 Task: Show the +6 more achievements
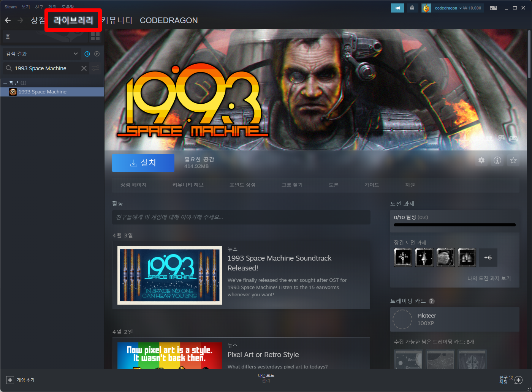[488, 258]
